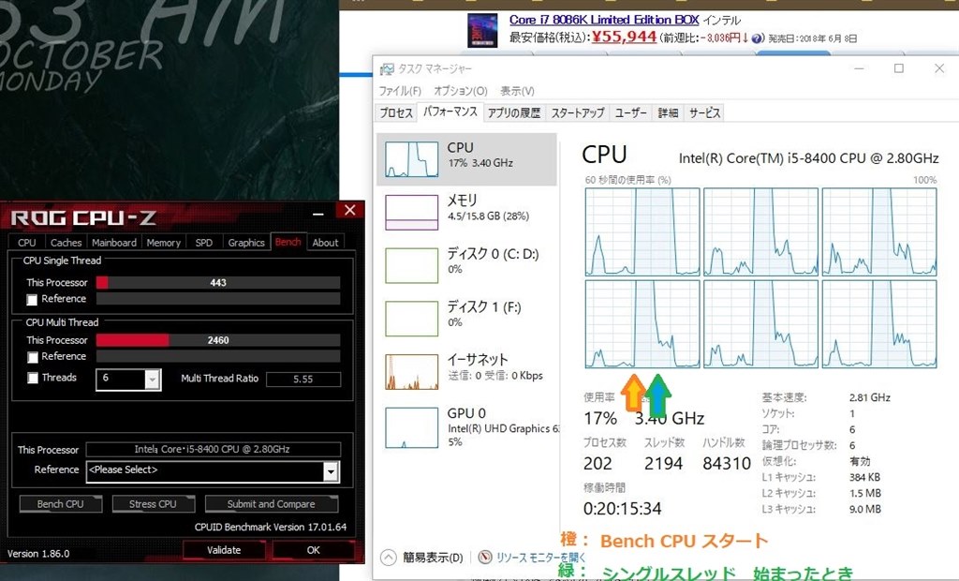The image size is (959, 581).
Task: Click the multi thread score bar showing 2460
Action: (218, 340)
